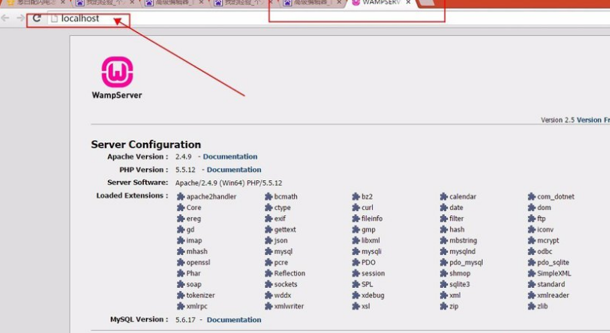The image size is (610, 333).
Task: Switch to the WAMPSERVER browser tab
Action: (380, 3)
